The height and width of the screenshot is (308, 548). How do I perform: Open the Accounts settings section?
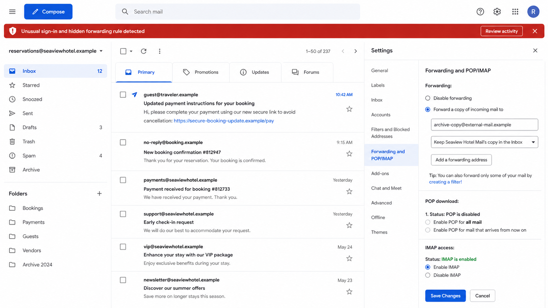point(381,115)
